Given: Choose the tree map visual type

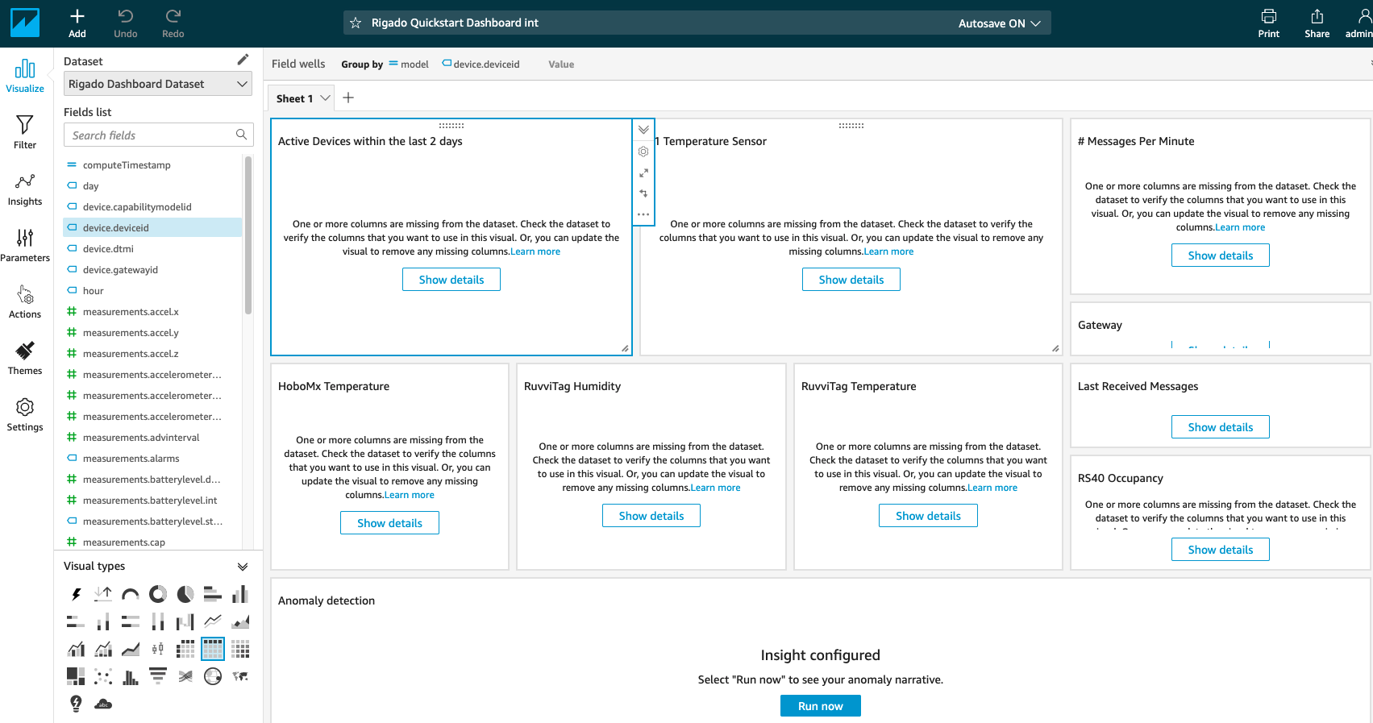Looking at the screenshot, I should pyautogui.click(x=76, y=675).
